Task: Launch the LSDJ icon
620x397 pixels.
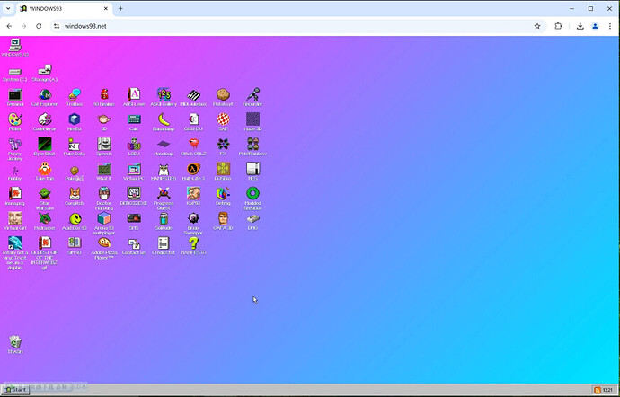Action: pyautogui.click(x=134, y=145)
